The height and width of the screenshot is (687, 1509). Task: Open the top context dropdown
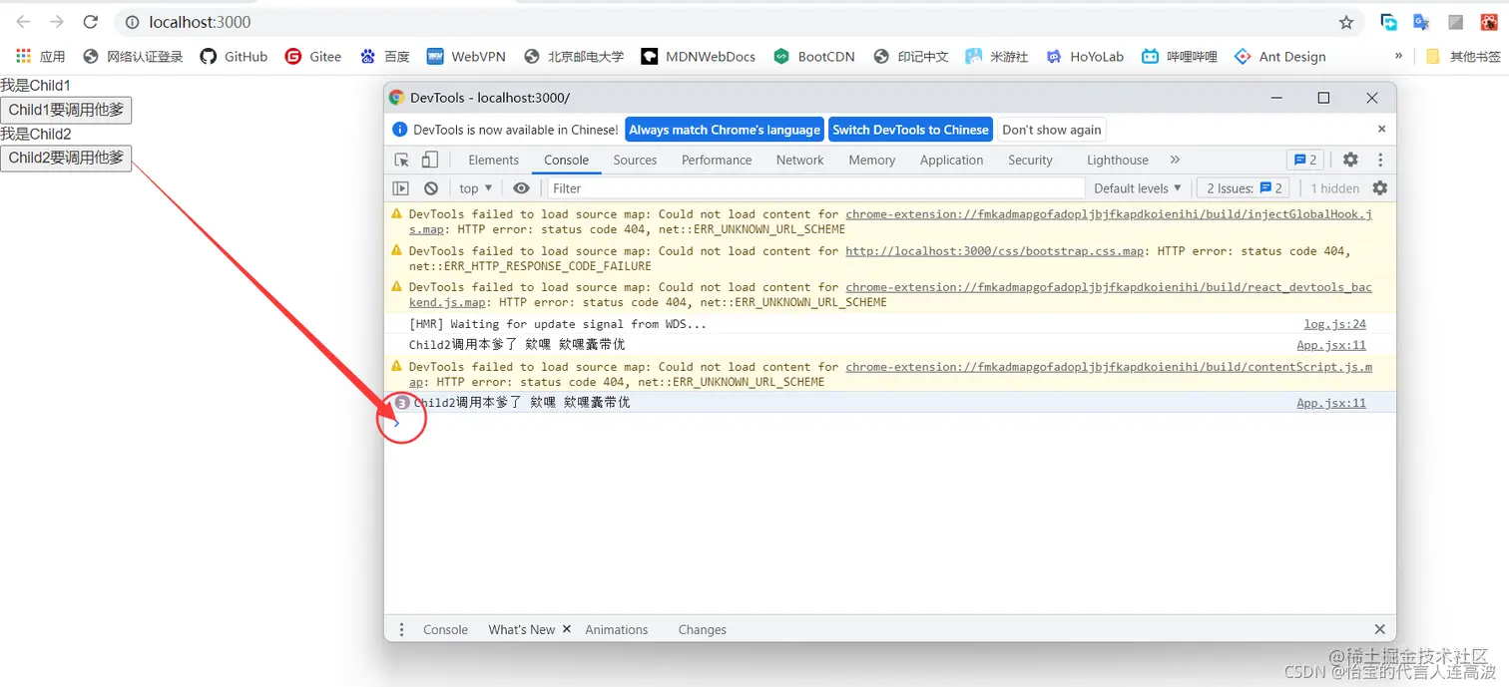[476, 188]
